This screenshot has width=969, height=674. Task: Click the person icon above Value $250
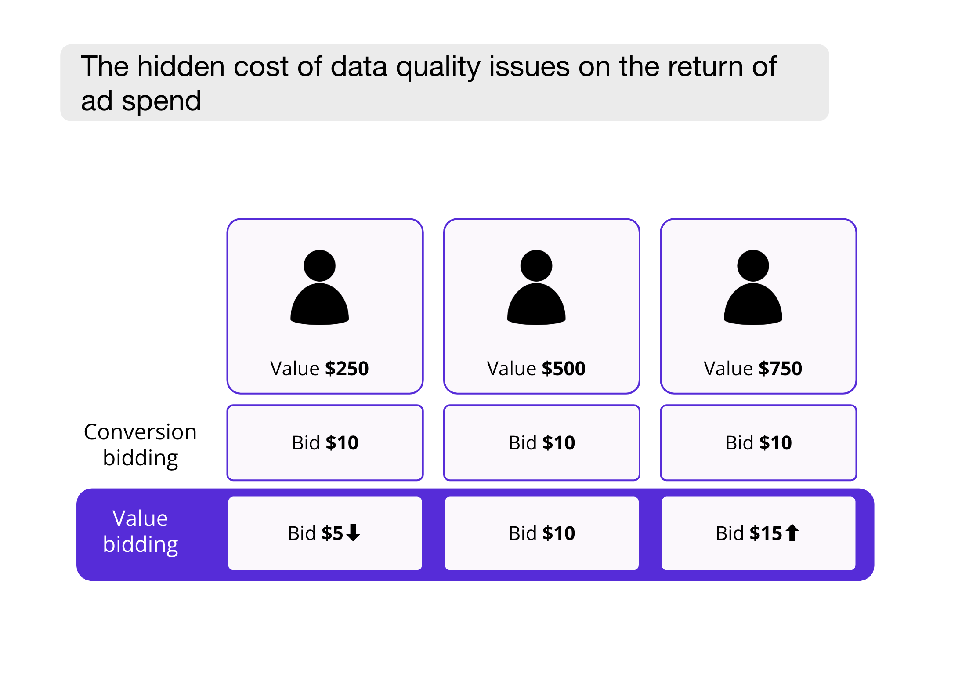click(319, 287)
